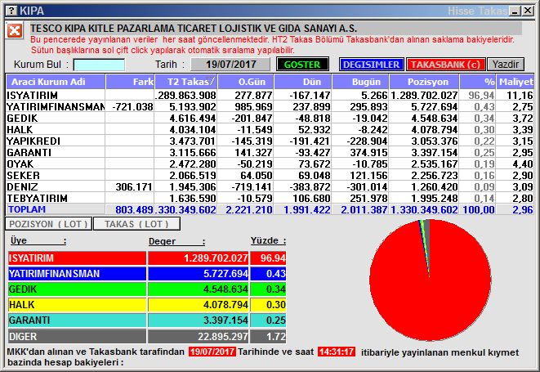Select the cyan GARANTI legend swatch

click(x=77, y=320)
